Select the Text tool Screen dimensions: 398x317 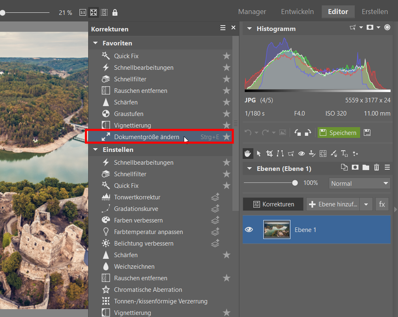(344, 154)
